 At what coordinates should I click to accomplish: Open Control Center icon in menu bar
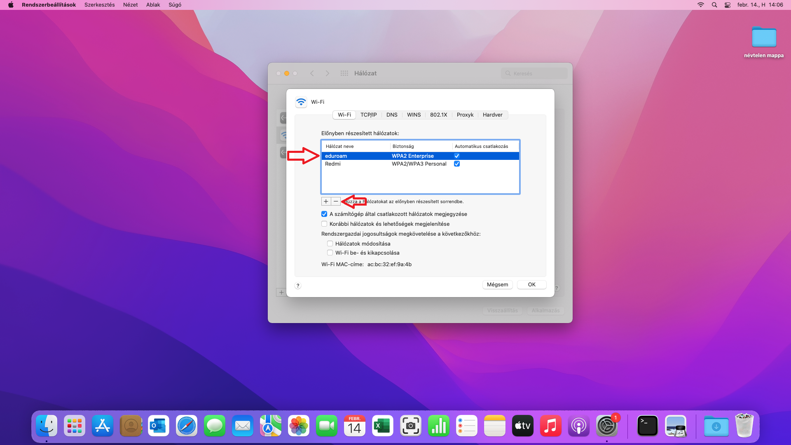click(x=728, y=5)
